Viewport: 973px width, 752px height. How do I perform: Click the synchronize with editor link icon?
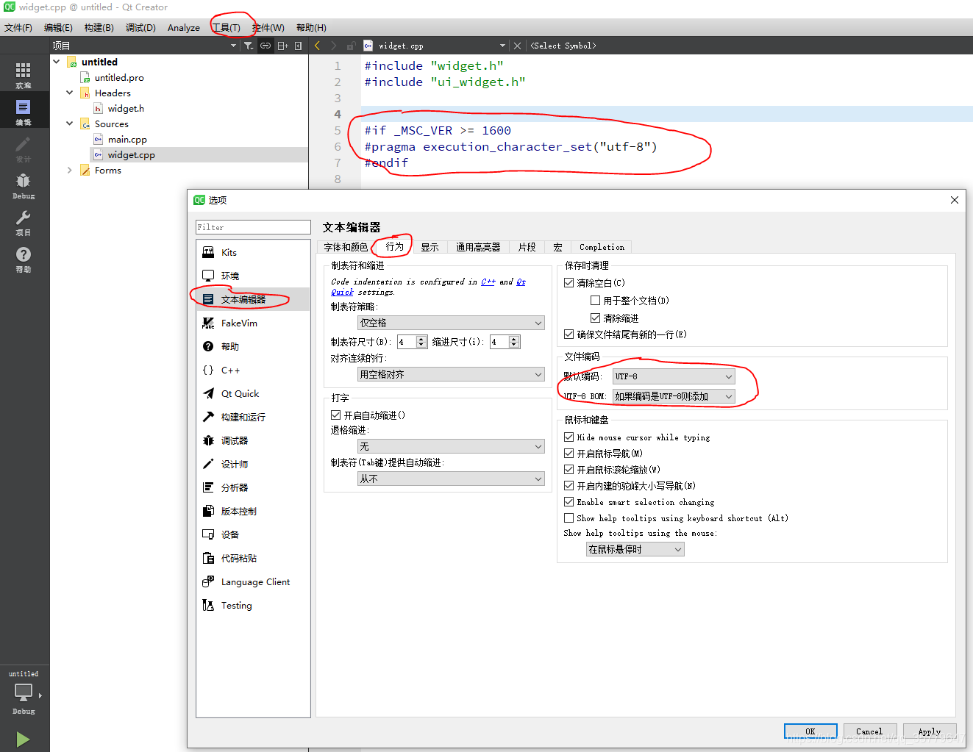[x=265, y=46]
